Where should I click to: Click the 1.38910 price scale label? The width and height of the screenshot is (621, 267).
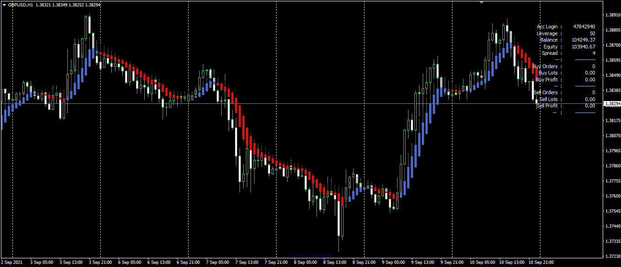tap(613, 15)
